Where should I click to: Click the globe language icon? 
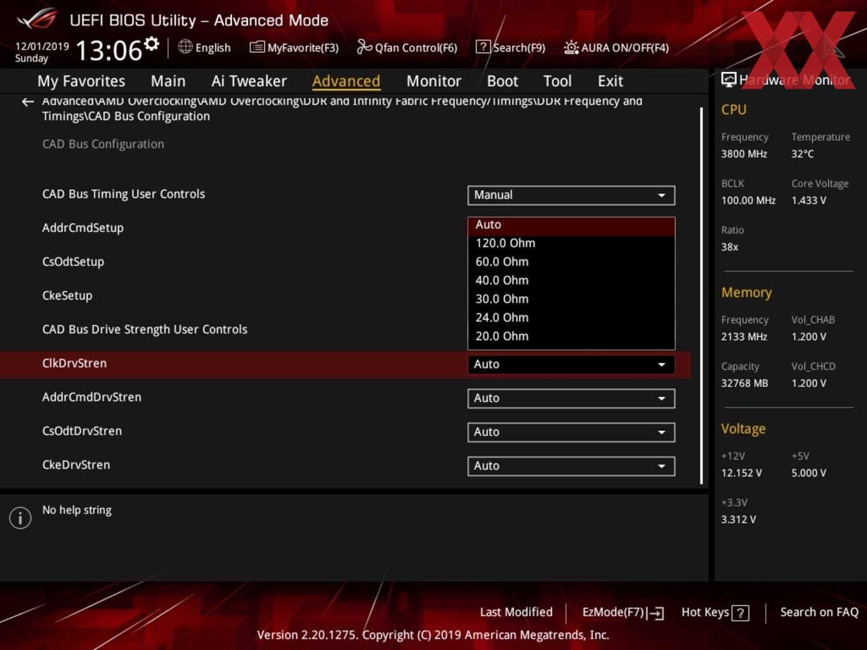(x=185, y=47)
